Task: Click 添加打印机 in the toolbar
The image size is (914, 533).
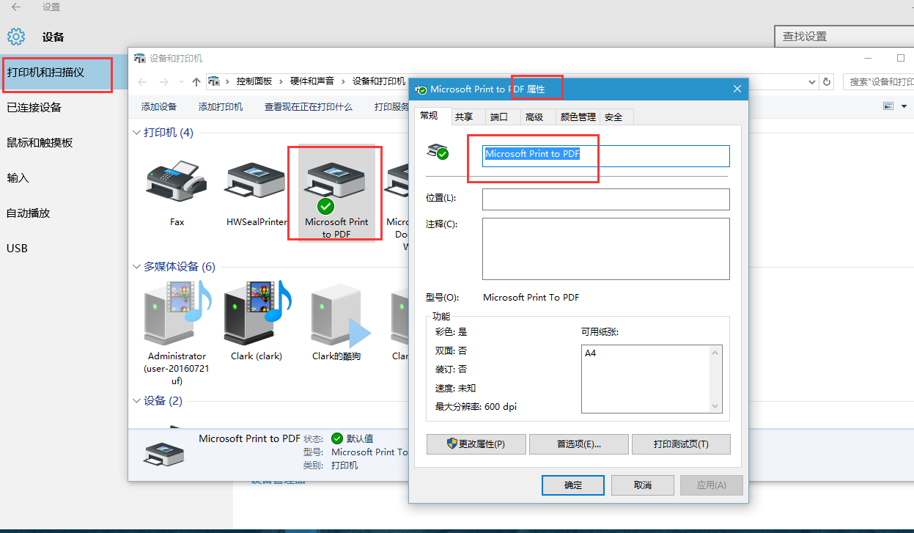Action: click(x=221, y=107)
